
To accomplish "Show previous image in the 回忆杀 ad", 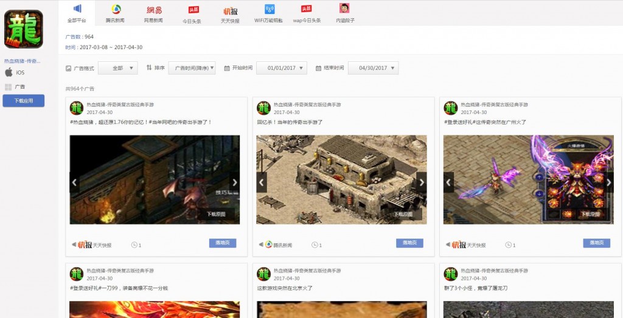I will pos(262,183).
